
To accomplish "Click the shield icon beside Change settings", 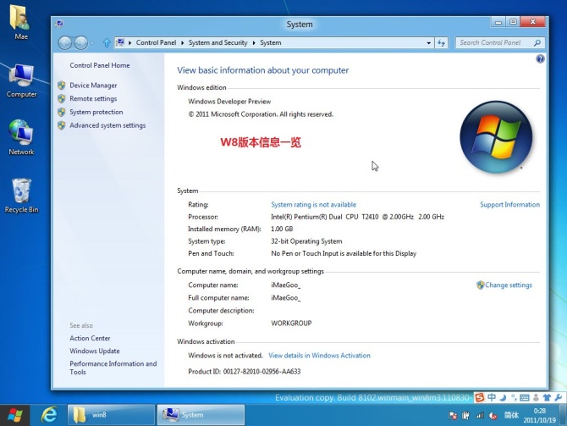I will (480, 285).
